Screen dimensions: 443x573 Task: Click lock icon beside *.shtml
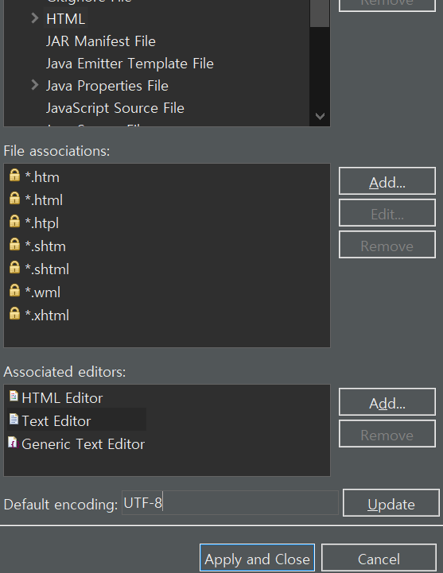(14, 267)
